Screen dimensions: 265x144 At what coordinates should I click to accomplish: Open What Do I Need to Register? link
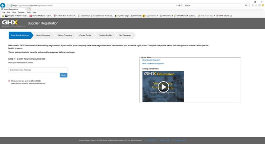153,64
